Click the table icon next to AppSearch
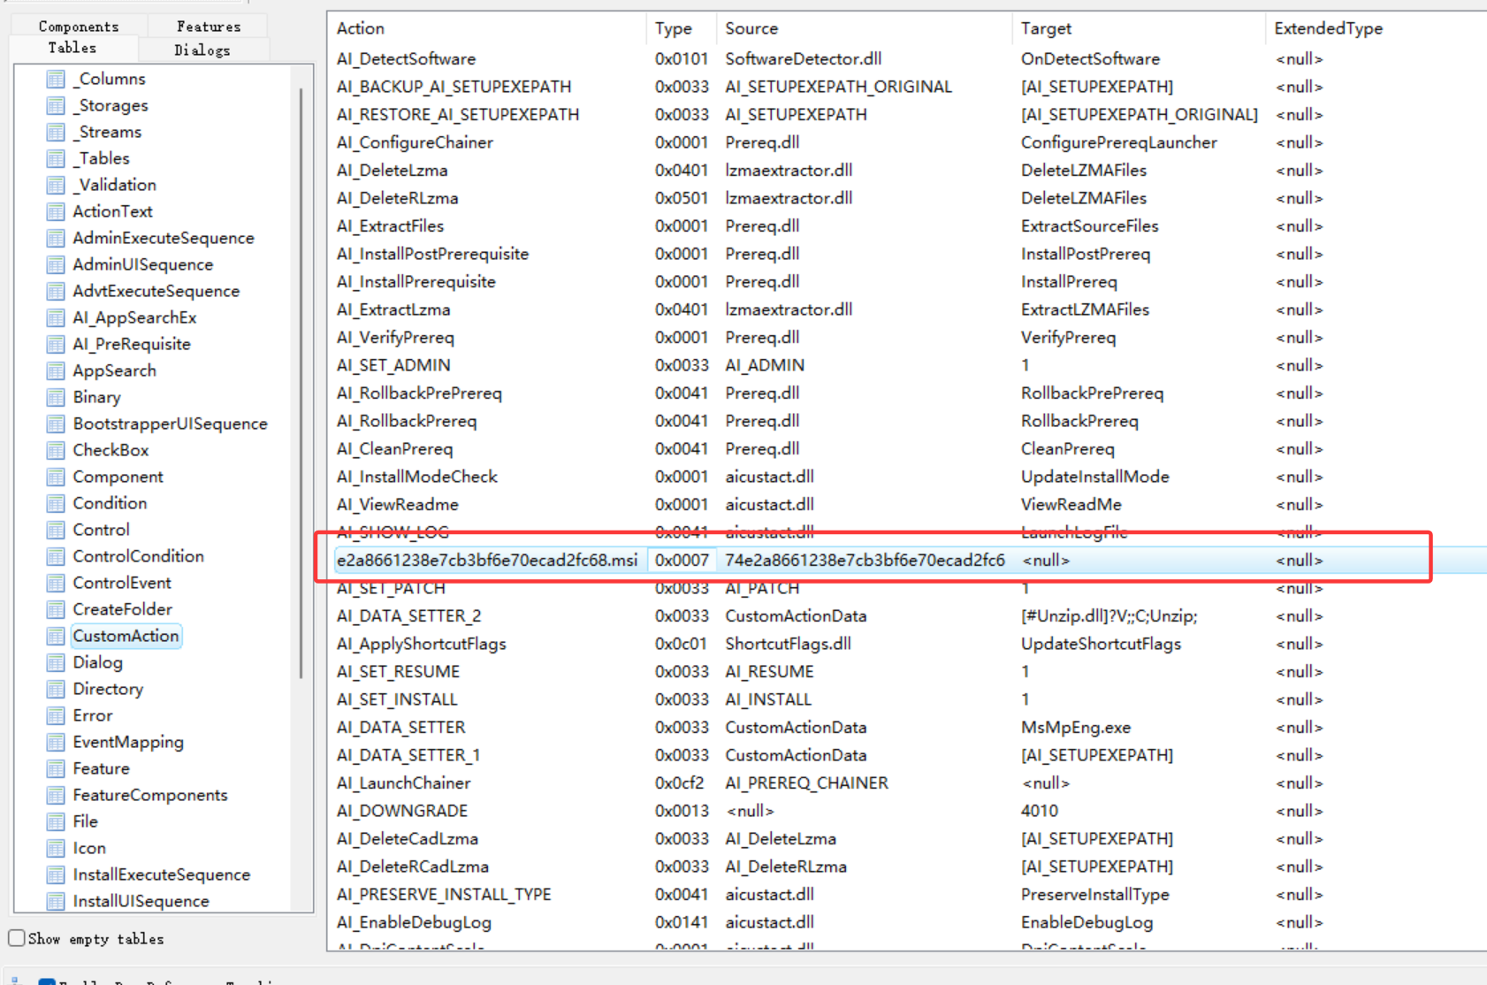The image size is (1487, 985). [x=56, y=370]
